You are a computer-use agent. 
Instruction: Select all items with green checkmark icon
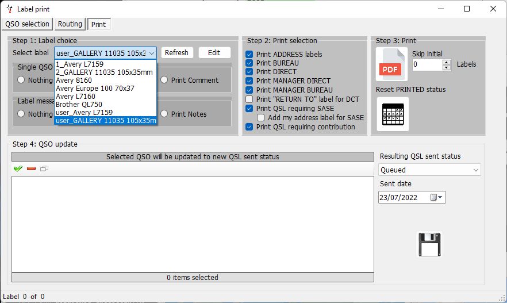point(18,168)
